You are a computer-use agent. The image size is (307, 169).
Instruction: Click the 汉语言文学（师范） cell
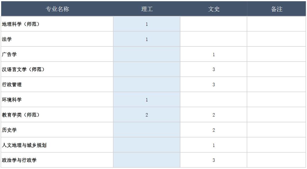coord(57,69)
